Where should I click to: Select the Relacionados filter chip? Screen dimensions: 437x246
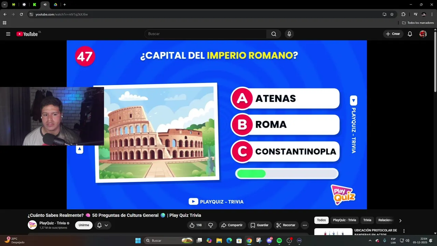pyautogui.click(x=385, y=220)
